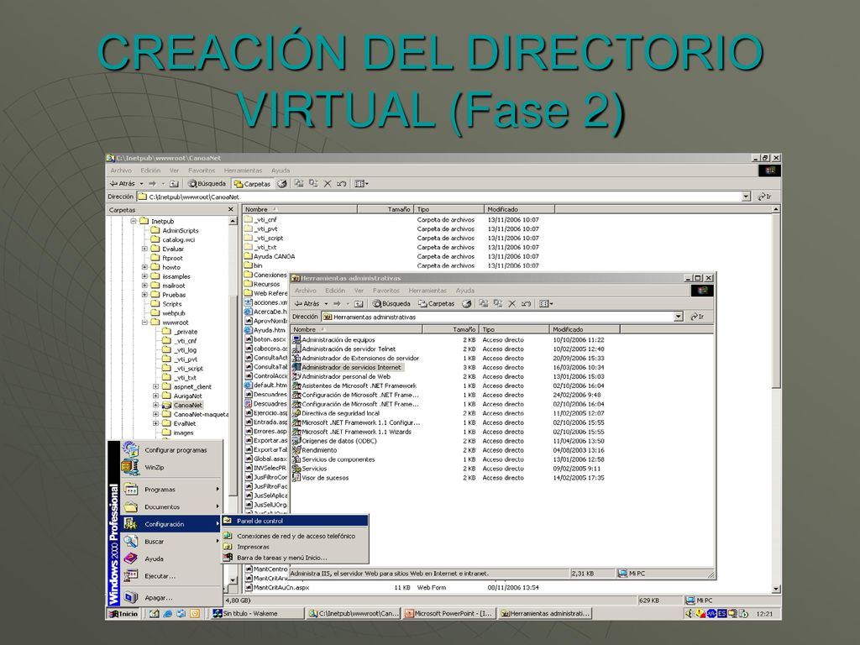Open Orígenes de datos (ODBC) shortcut
The image size is (860, 645).
334,440
